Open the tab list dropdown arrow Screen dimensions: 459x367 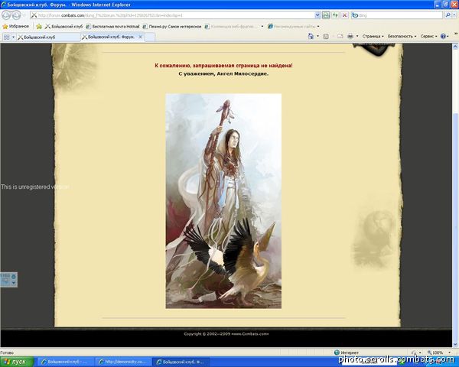[13, 37]
